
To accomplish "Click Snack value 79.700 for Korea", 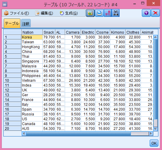I will click(49, 37).
